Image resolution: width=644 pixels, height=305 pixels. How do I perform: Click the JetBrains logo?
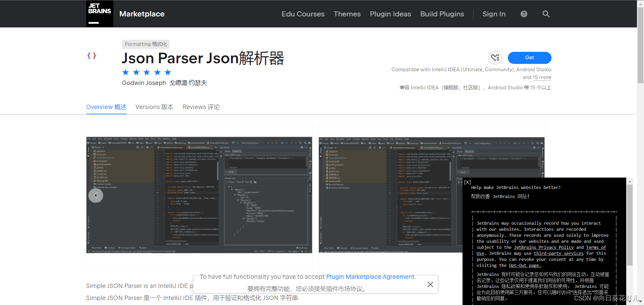point(100,14)
